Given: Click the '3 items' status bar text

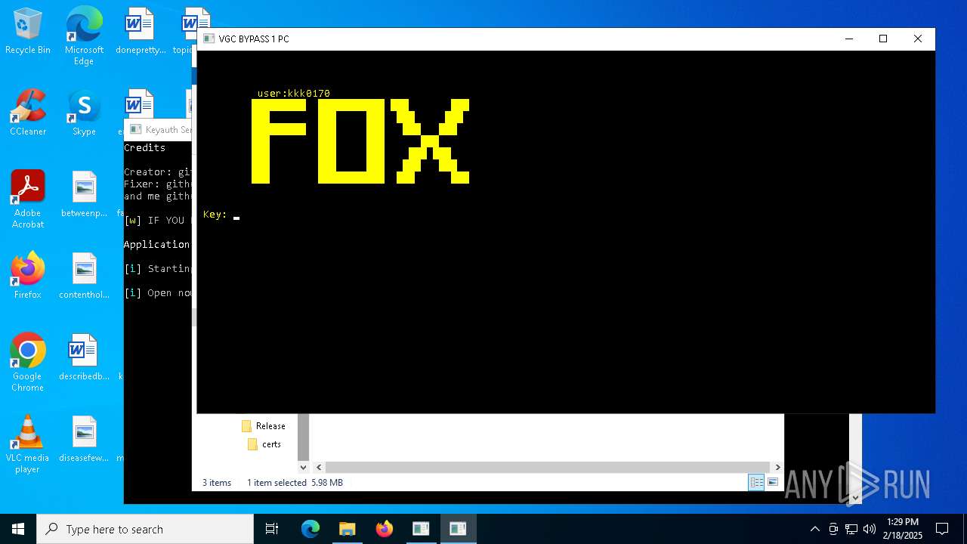Looking at the screenshot, I should coord(217,483).
